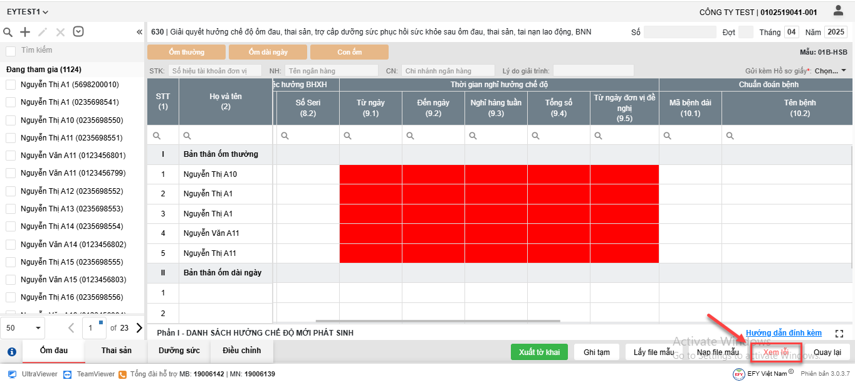
Task: Tick the select-all checkbox beside Tìm kiếm
Action: pyautogui.click(x=11, y=51)
